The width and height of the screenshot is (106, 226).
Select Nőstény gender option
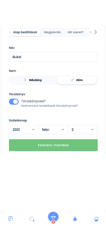33,80
